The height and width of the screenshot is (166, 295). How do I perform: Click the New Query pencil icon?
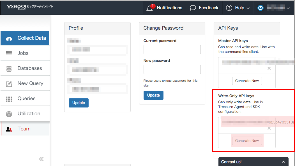[x=9, y=84]
